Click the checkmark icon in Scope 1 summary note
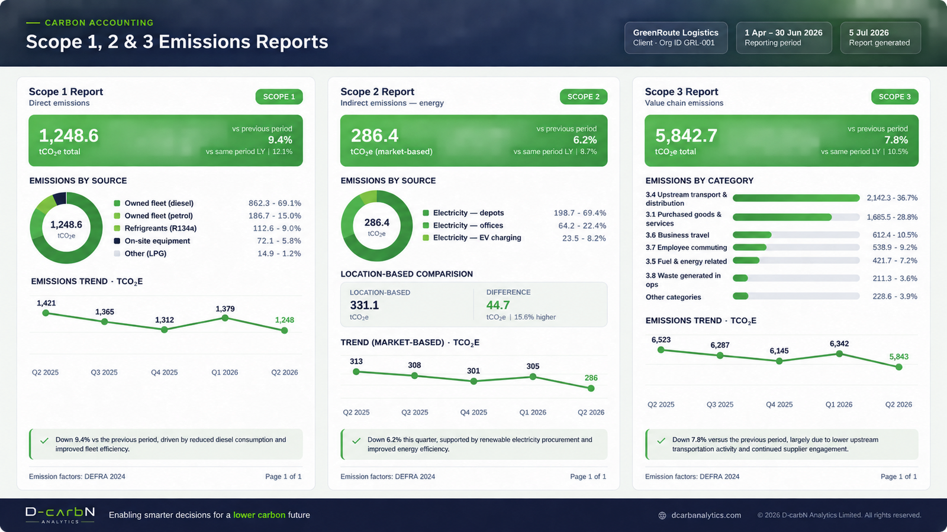 [x=44, y=440]
